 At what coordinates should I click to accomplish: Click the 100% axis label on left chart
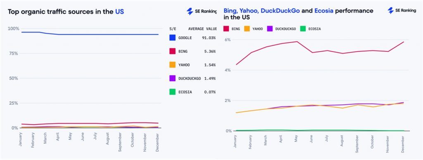click(x=14, y=28)
